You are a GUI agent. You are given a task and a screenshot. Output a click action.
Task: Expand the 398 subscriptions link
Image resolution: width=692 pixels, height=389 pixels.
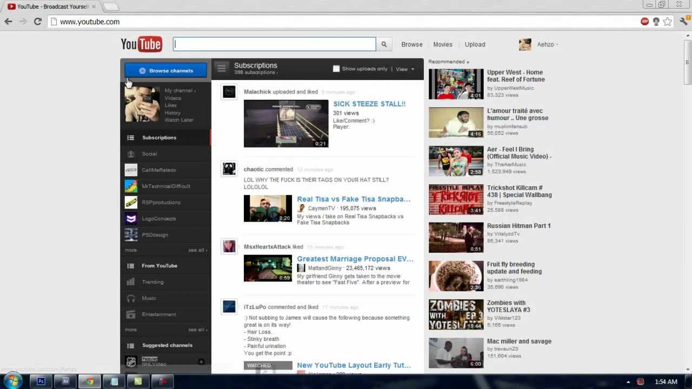256,72
